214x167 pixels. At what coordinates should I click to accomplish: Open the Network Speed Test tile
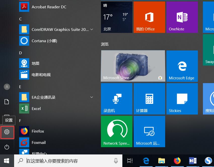click(x=117, y=132)
